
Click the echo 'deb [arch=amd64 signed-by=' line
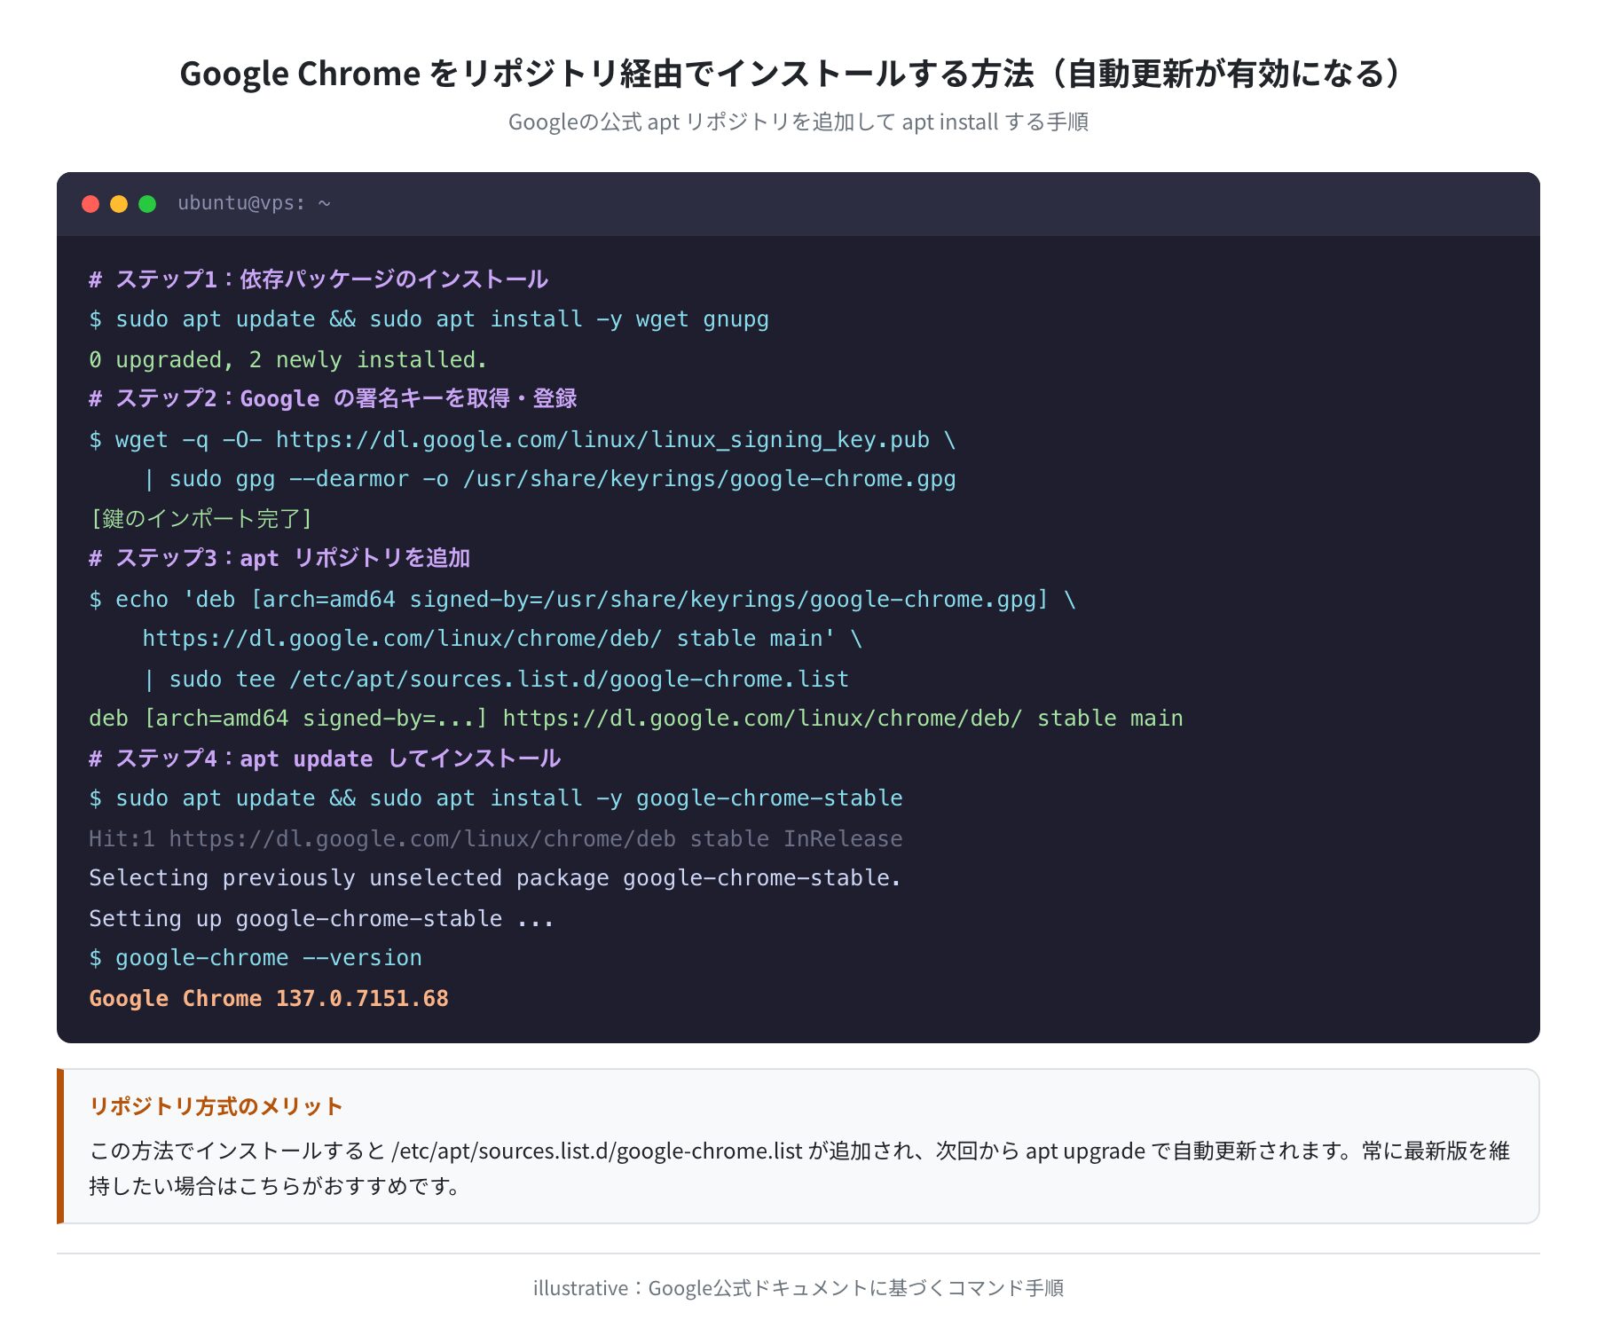[x=582, y=599]
